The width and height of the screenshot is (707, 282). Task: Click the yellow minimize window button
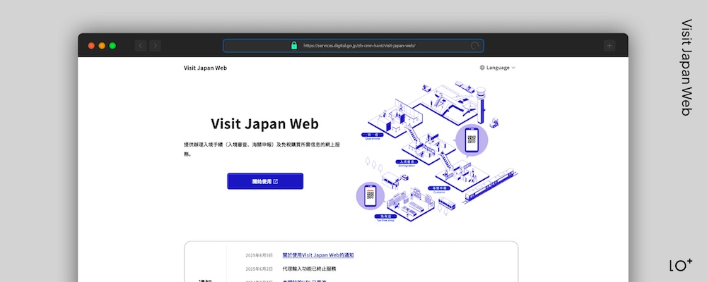pos(102,45)
